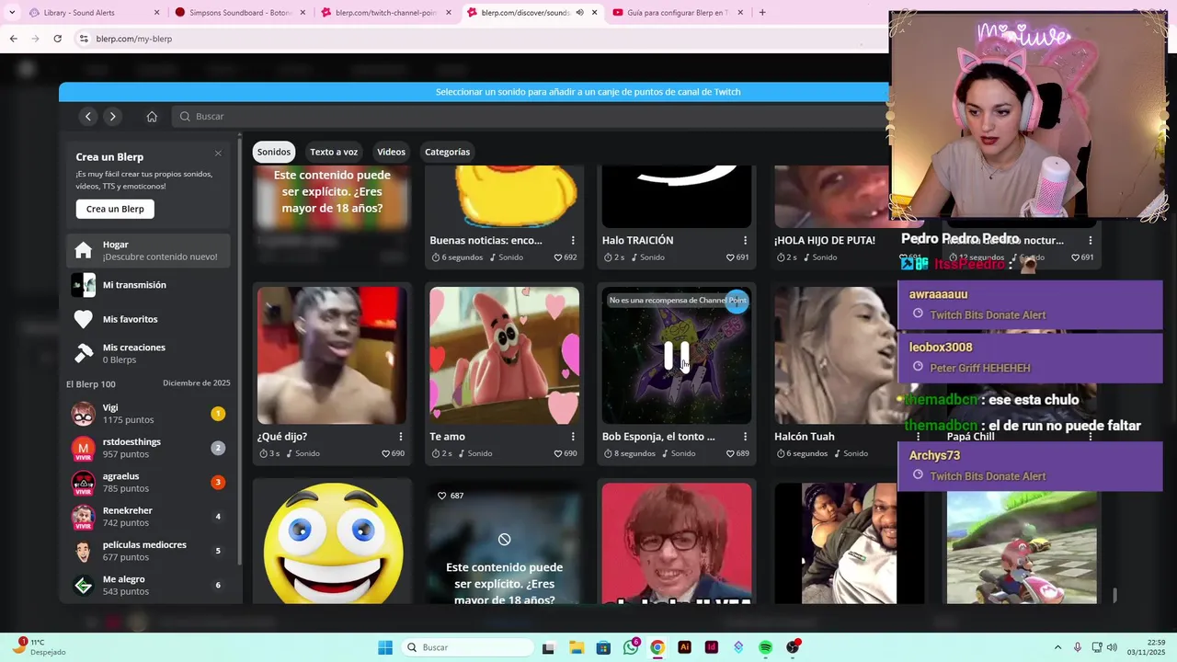Switch to the Videos tab
Viewport: 1177px width, 662px height.
pos(391,152)
